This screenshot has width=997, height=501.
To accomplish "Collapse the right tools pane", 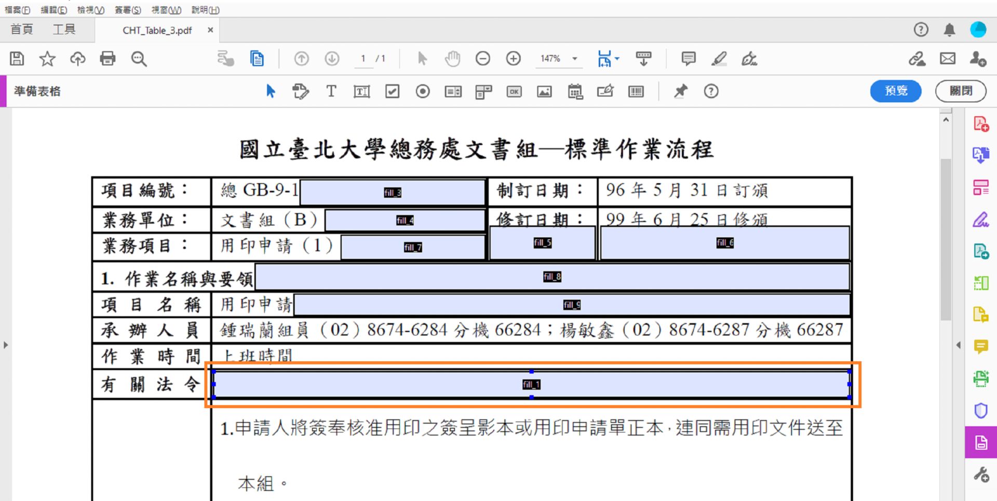I will [x=959, y=345].
